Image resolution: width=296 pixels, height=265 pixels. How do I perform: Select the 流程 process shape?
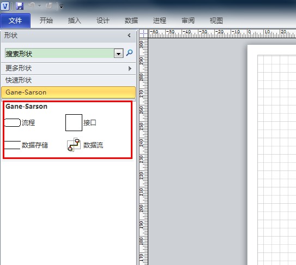click(x=20, y=123)
